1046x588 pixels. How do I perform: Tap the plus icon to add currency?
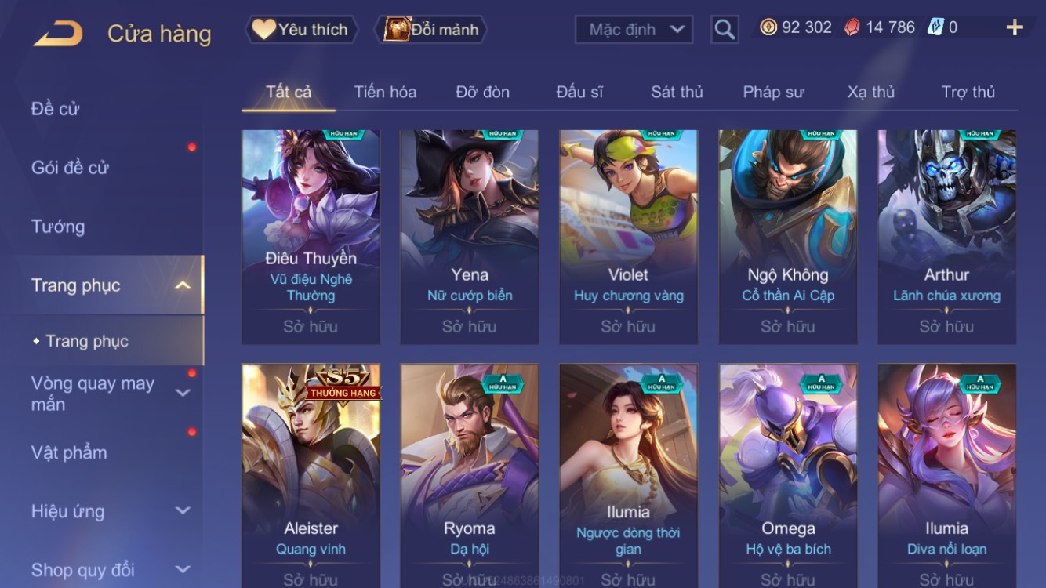click(1015, 28)
